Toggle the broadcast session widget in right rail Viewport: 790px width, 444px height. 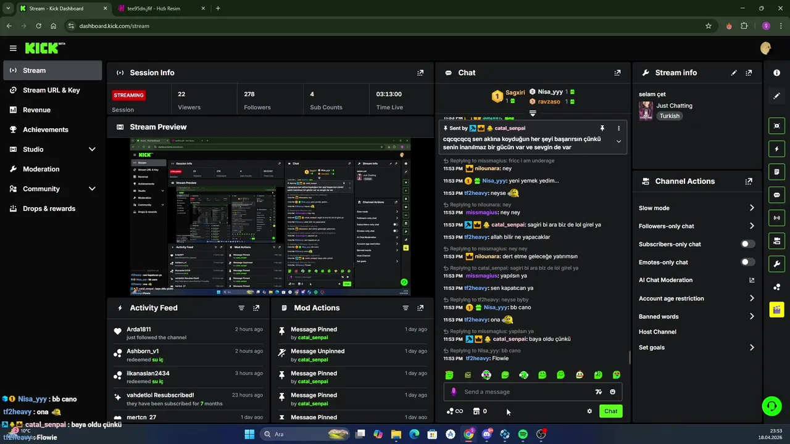[x=776, y=218]
